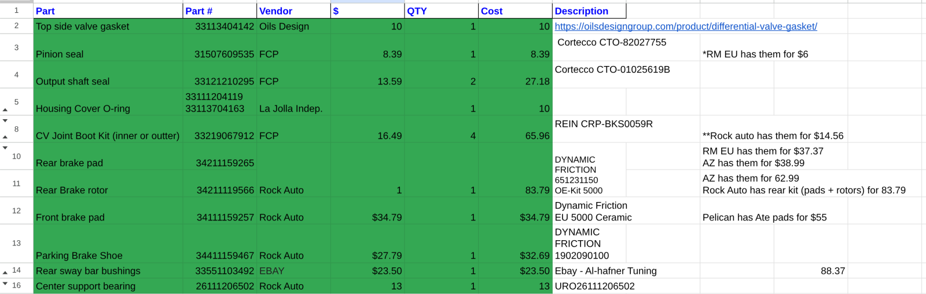Select the "Part" column header cell
The height and width of the screenshot is (294, 926).
coord(108,11)
